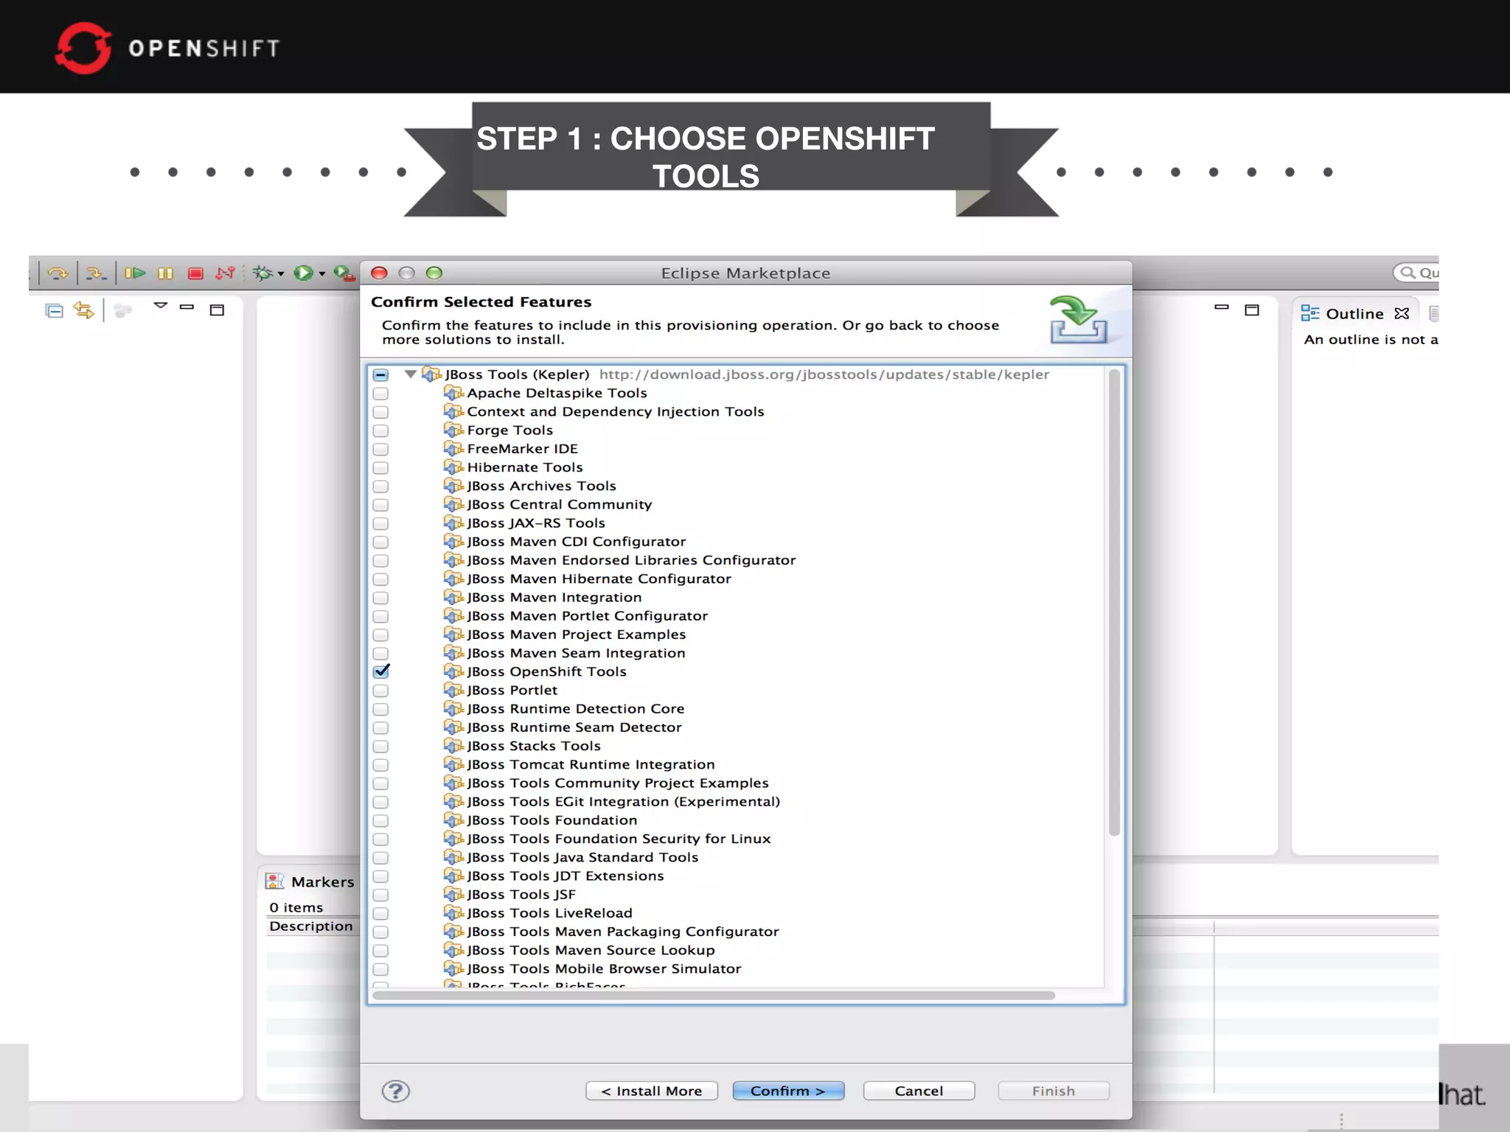Screen dimensions: 1510x1132
Task: Click the Resume debug toolbar icon
Action: point(135,273)
